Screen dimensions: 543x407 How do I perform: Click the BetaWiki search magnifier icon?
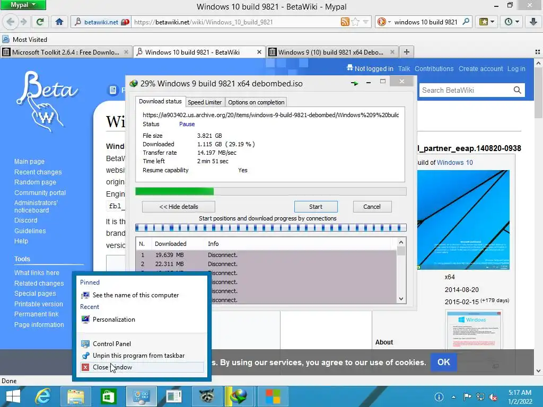518,90
